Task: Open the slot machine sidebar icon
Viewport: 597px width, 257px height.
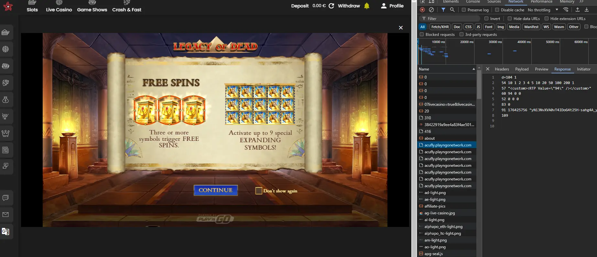Action: click(x=5, y=32)
